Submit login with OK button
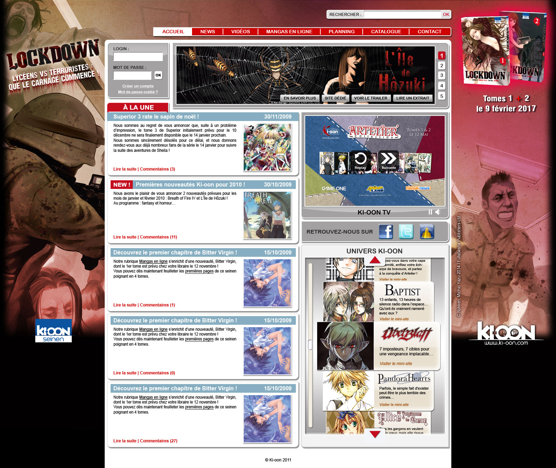Screen dimensions: 556x468 coord(158,75)
